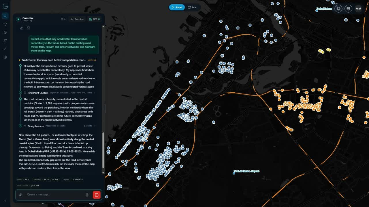Click the center 55.257,25.174 status readout
The width and height of the screenshot is (369, 207).
click(46, 179)
